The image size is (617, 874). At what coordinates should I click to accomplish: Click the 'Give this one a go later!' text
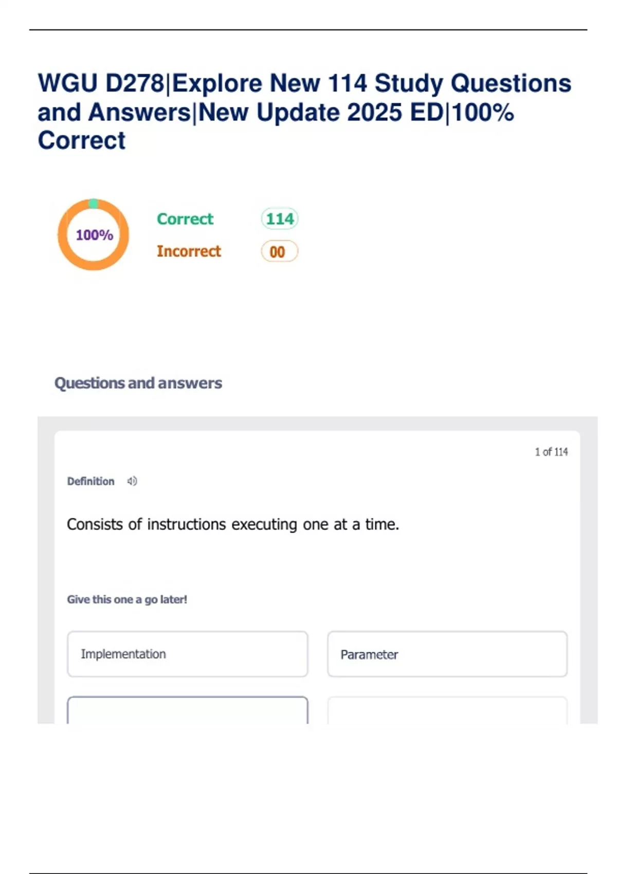[127, 599]
